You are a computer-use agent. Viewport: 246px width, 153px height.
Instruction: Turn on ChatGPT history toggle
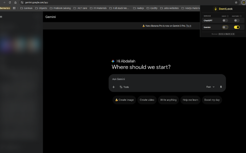coord(237,20)
